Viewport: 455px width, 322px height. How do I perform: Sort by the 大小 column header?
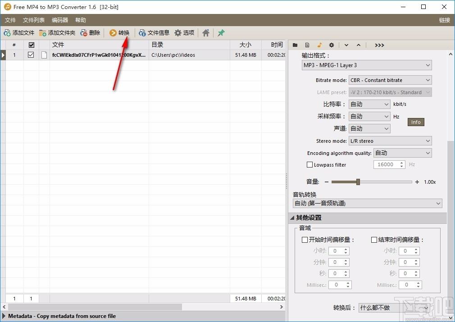pyautogui.click(x=246, y=45)
